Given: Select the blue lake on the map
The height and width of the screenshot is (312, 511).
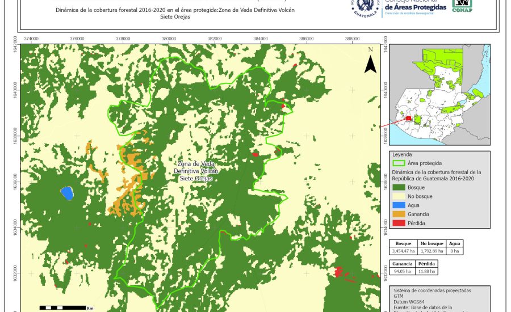Looking at the screenshot, I should click(x=68, y=193).
